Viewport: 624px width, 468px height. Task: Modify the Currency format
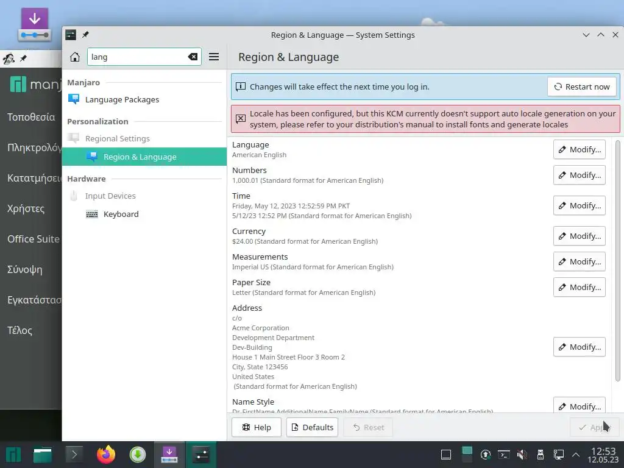point(580,236)
